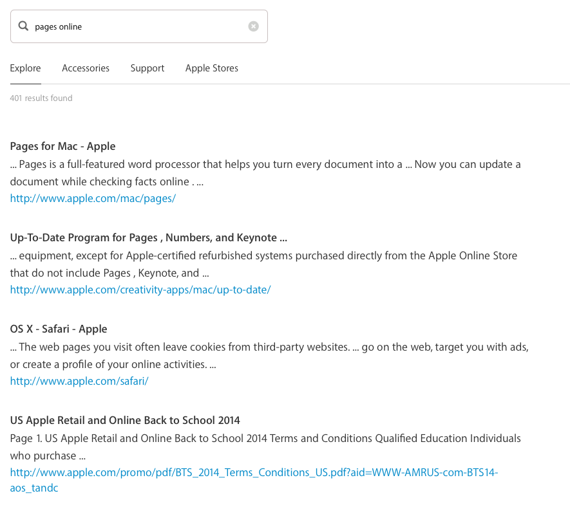The height and width of the screenshot is (507, 570).
Task: Click the "Pages is a full-featured word processor" snippet
Action: click(x=265, y=173)
